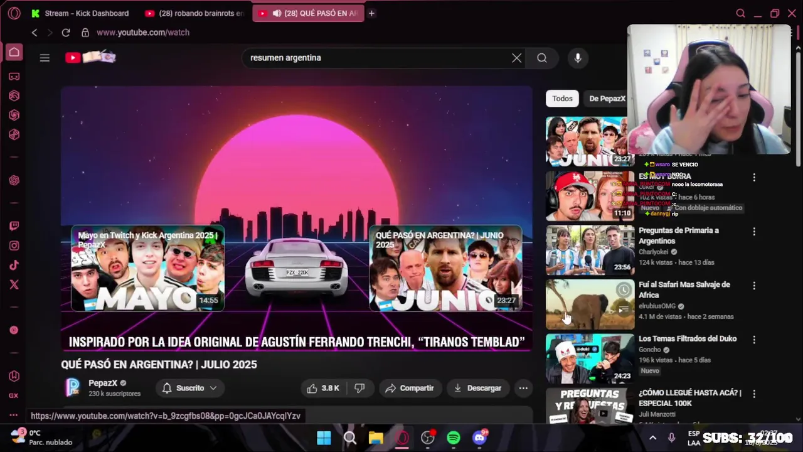Go back to the previous page
The width and height of the screenshot is (803, 452).
[35, 33]
